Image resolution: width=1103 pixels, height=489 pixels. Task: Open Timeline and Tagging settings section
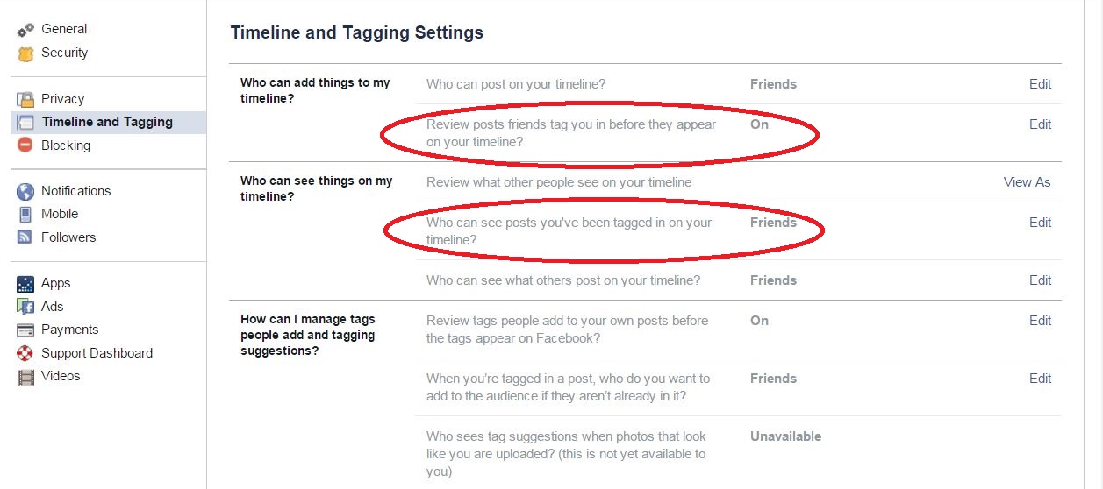click(108, 123)
